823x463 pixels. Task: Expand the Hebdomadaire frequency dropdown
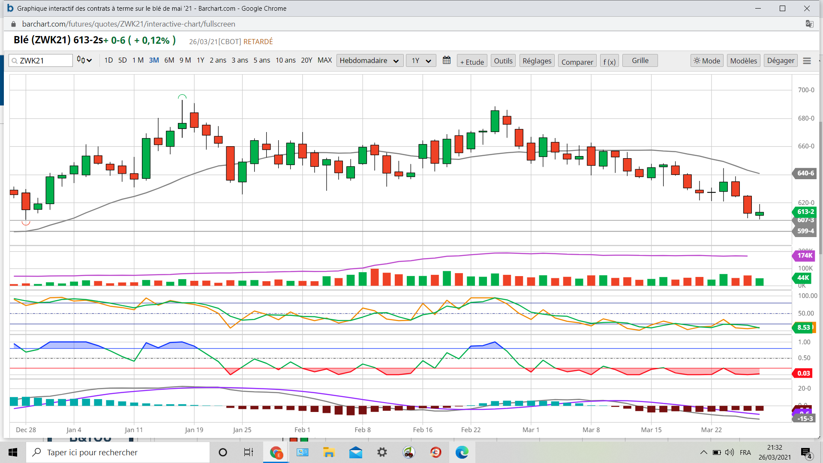click(x=369, y=60)
